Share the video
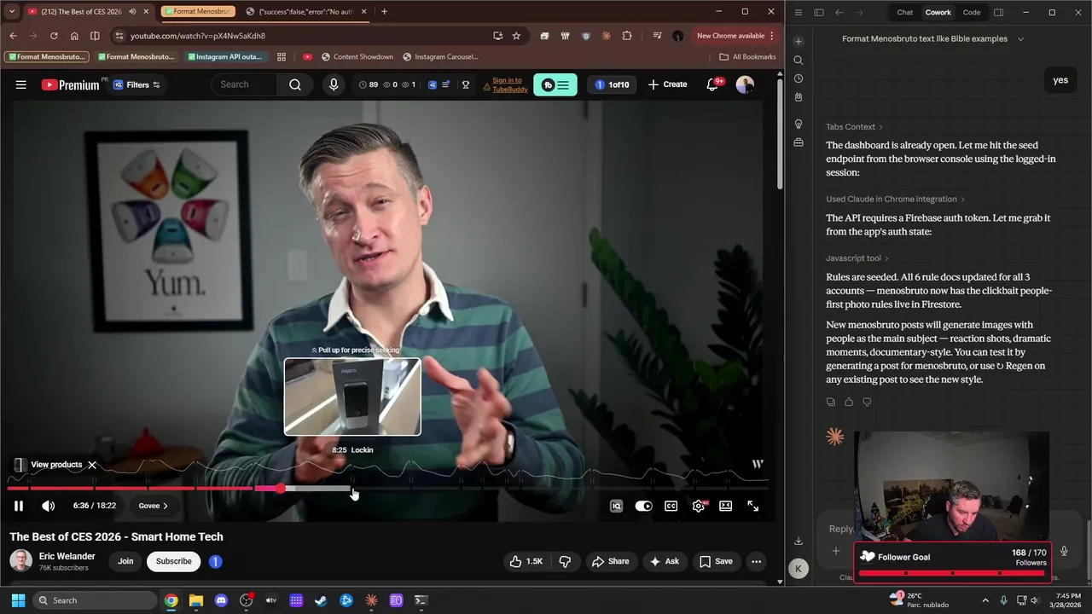 [x=610, y=561]
